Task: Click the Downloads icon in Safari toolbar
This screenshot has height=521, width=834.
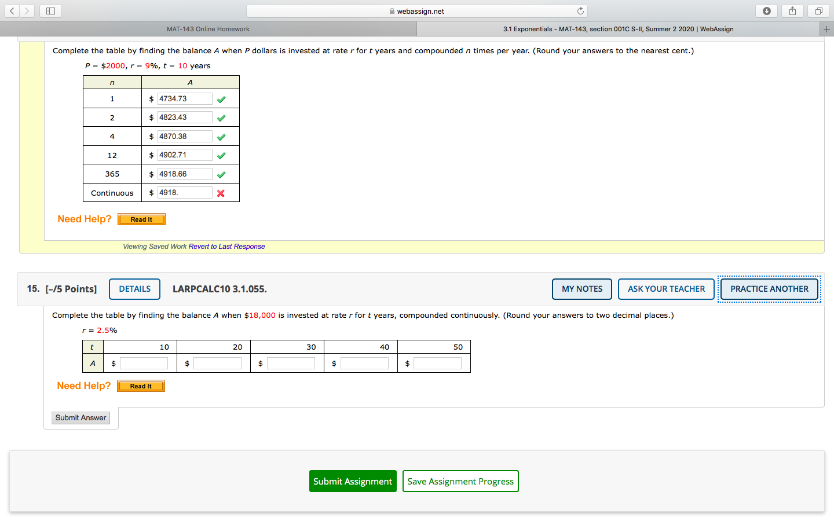Action: [x=766, y=10]
